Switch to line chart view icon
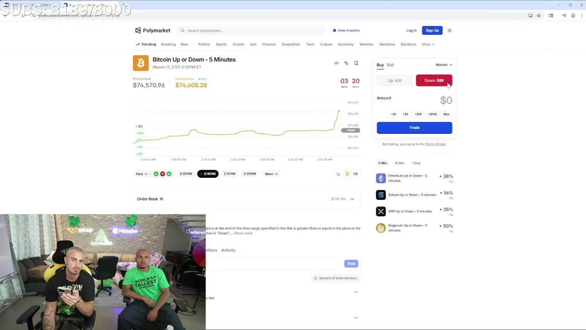This screenshot has width=586, height=330. point(339,174)
